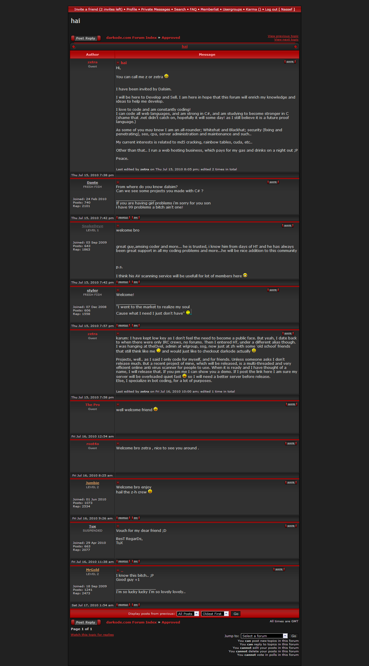
Task: Open Dante's Profile icon button
Action: [123, 218]
